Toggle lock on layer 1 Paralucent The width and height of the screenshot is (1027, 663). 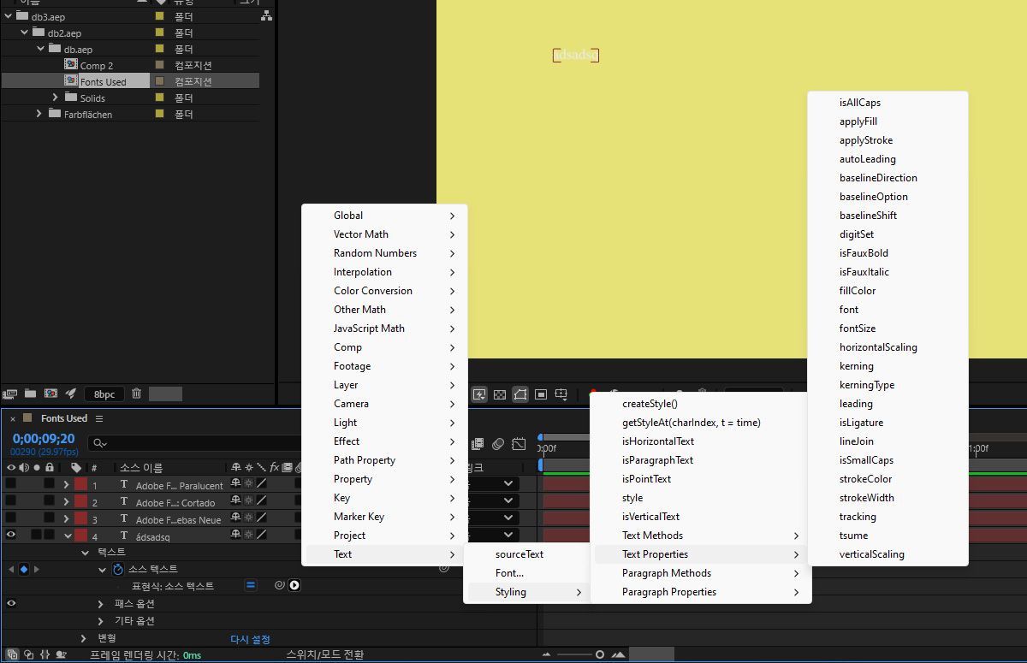point(50,484)
